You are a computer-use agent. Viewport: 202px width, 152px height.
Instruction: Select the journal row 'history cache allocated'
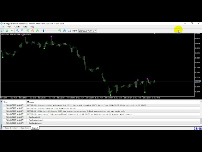pos(101,105)
